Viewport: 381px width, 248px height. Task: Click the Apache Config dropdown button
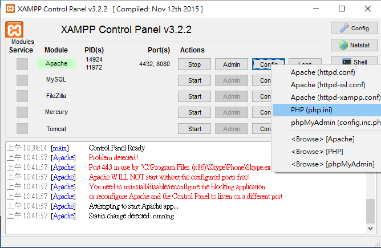(x=269, y=64)
